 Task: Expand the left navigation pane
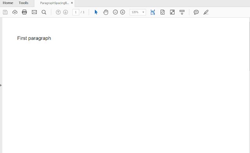1,85
